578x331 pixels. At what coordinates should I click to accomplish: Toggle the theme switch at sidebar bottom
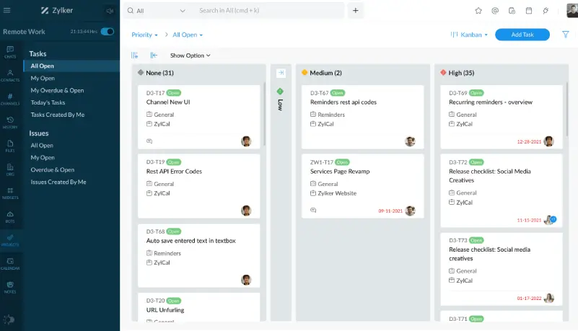tap(10, 319)
